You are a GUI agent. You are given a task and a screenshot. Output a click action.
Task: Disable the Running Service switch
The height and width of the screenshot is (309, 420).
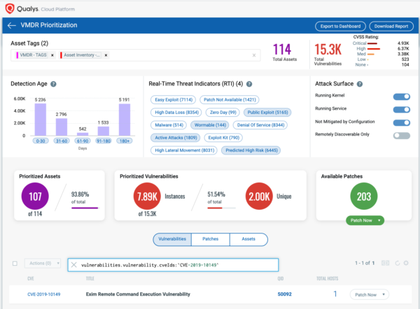coord(401,110)
